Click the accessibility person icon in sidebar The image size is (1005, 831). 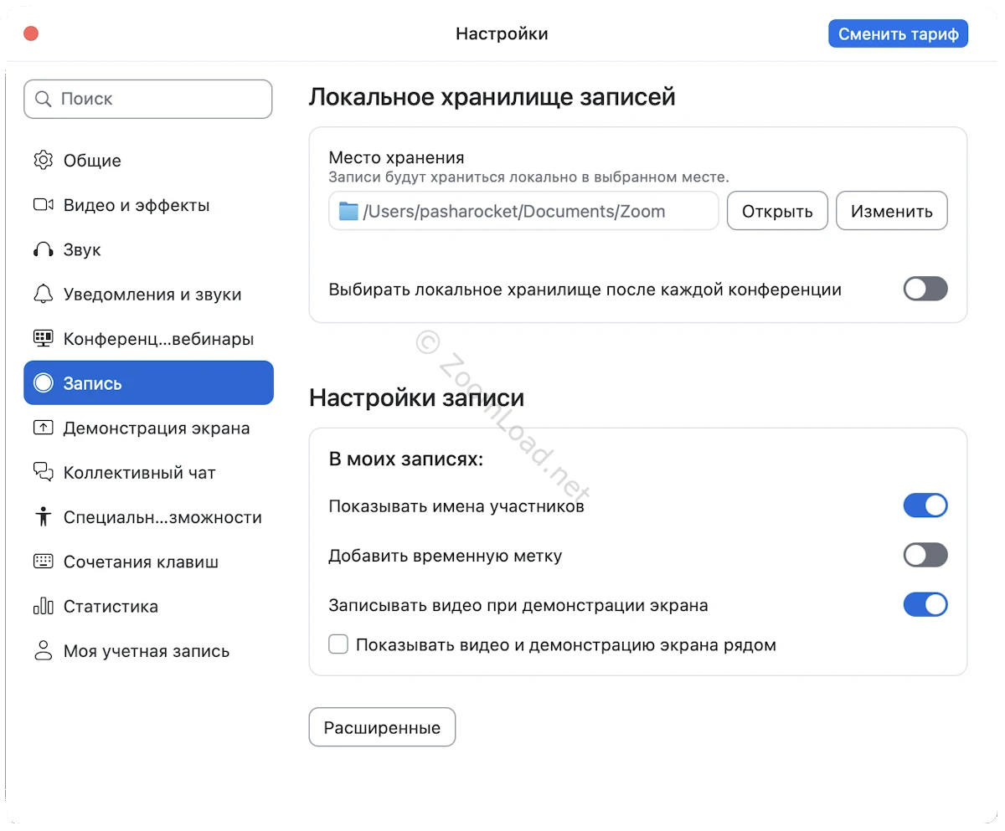pyautogui.click(x=43, y=517)
